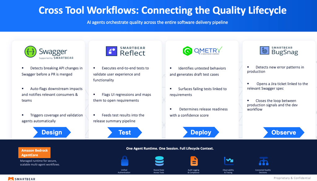Screen dimensions: 317x181
Task: Click the Observe stage arrow
Action: 284,132
